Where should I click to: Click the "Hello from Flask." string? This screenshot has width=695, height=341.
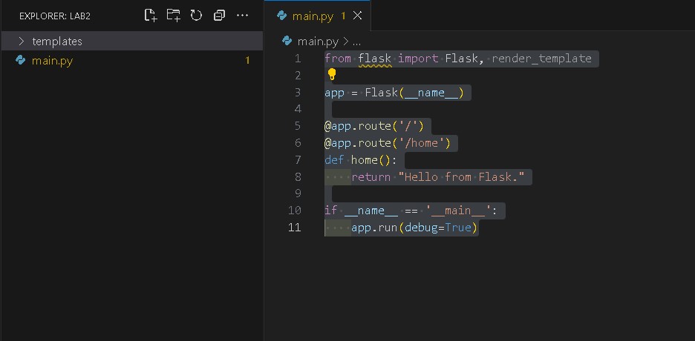pyautogui.click(x=461, y=176)
